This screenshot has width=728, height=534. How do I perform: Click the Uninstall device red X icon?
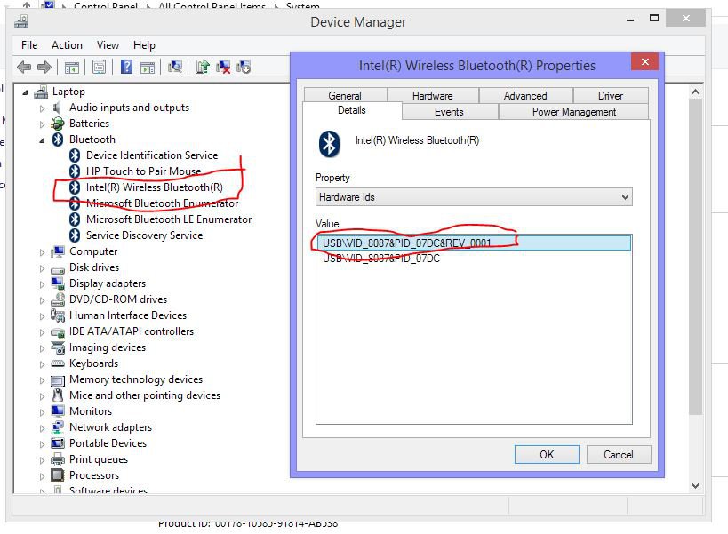[x=224, y=67]
